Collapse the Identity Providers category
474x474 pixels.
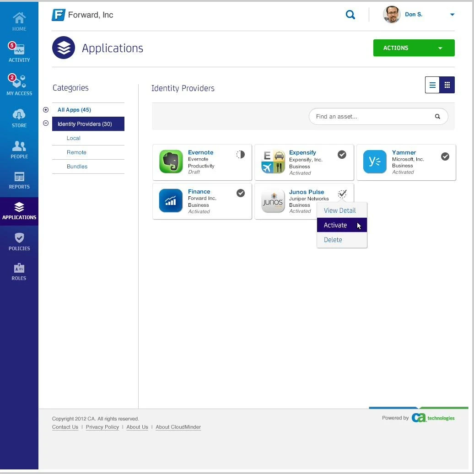(x=46, y=123)
